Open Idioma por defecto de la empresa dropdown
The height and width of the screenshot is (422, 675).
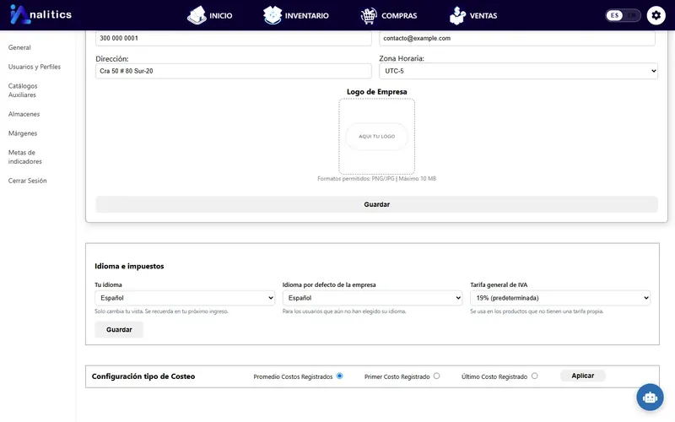pos(372,298)
